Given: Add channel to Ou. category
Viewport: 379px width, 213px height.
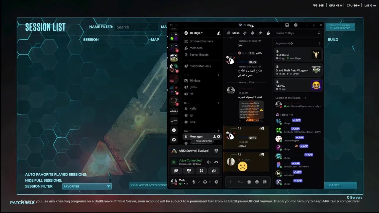Looking at the screenshot, I should [219, 131].
